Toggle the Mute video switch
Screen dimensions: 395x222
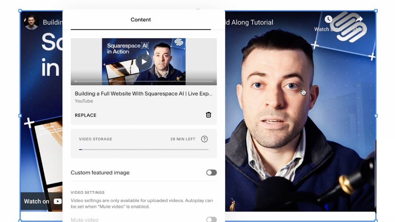(212, 220)
